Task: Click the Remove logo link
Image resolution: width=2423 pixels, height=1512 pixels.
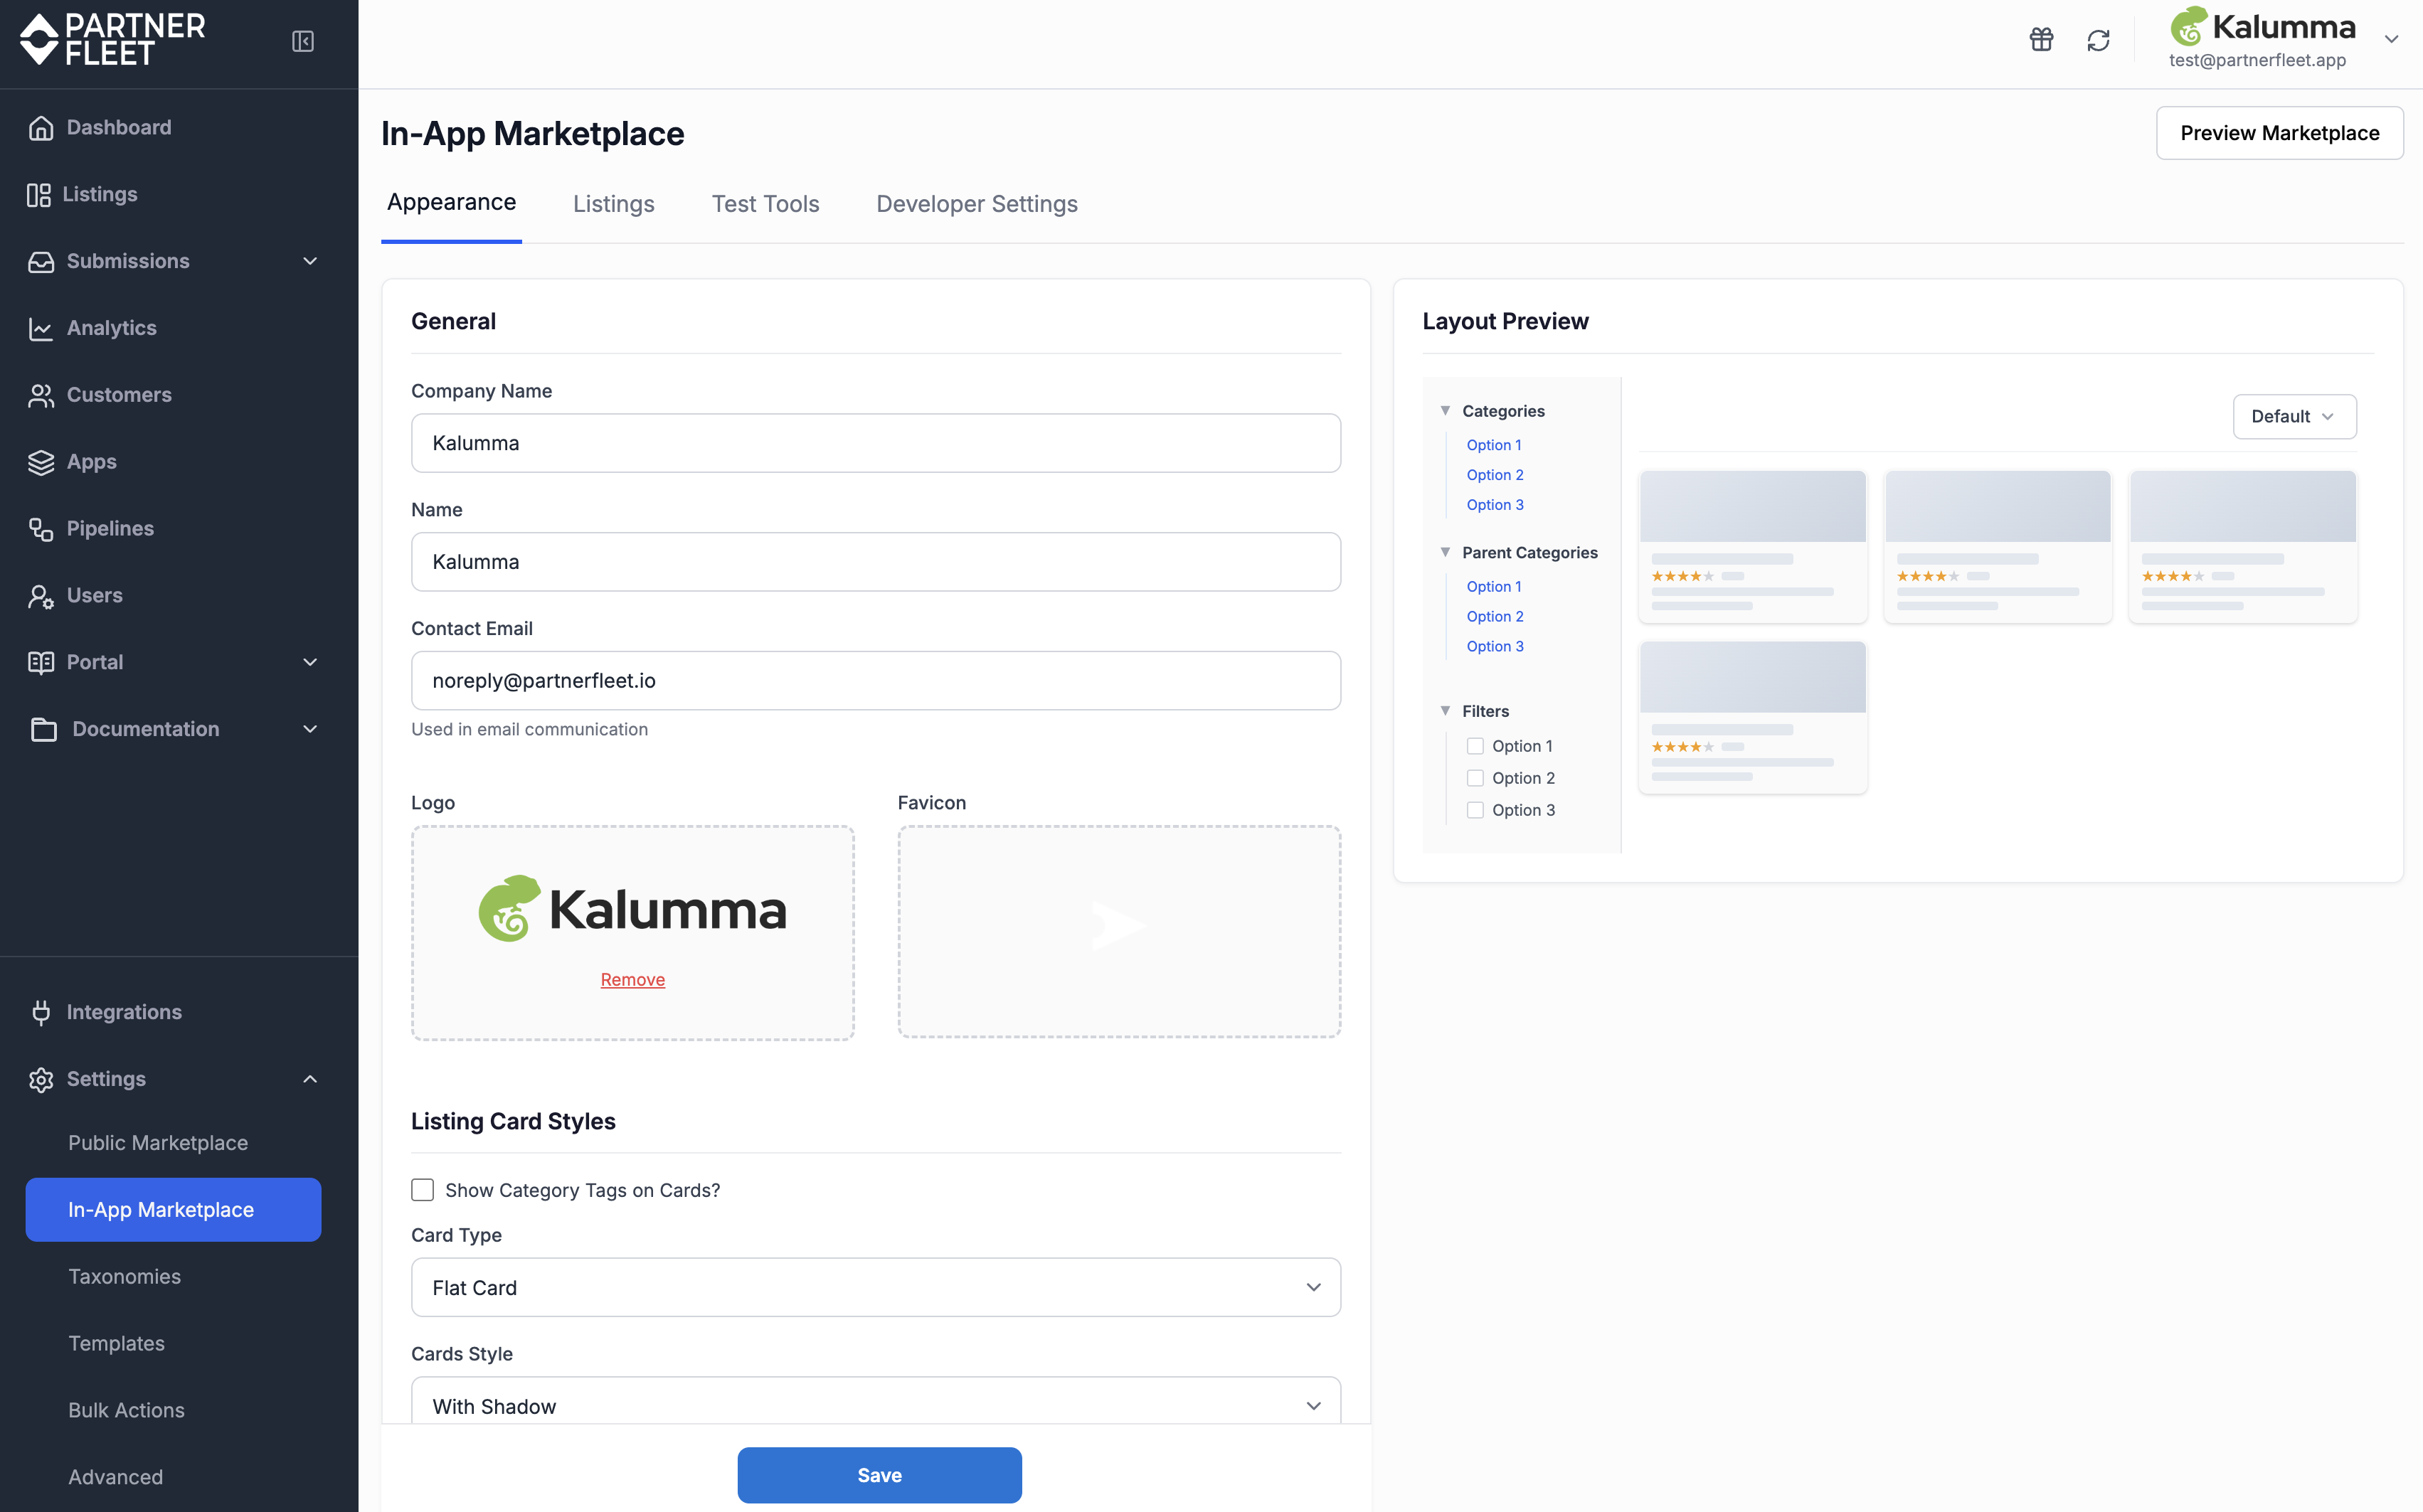Action: pyautogui.click(x=632, y=980)
